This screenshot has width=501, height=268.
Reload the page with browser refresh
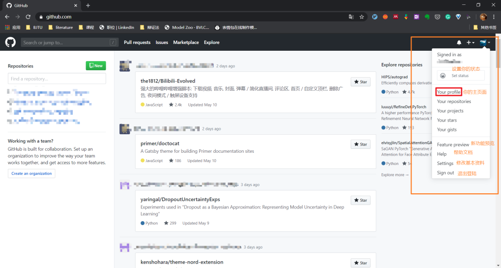pos(28,17)
